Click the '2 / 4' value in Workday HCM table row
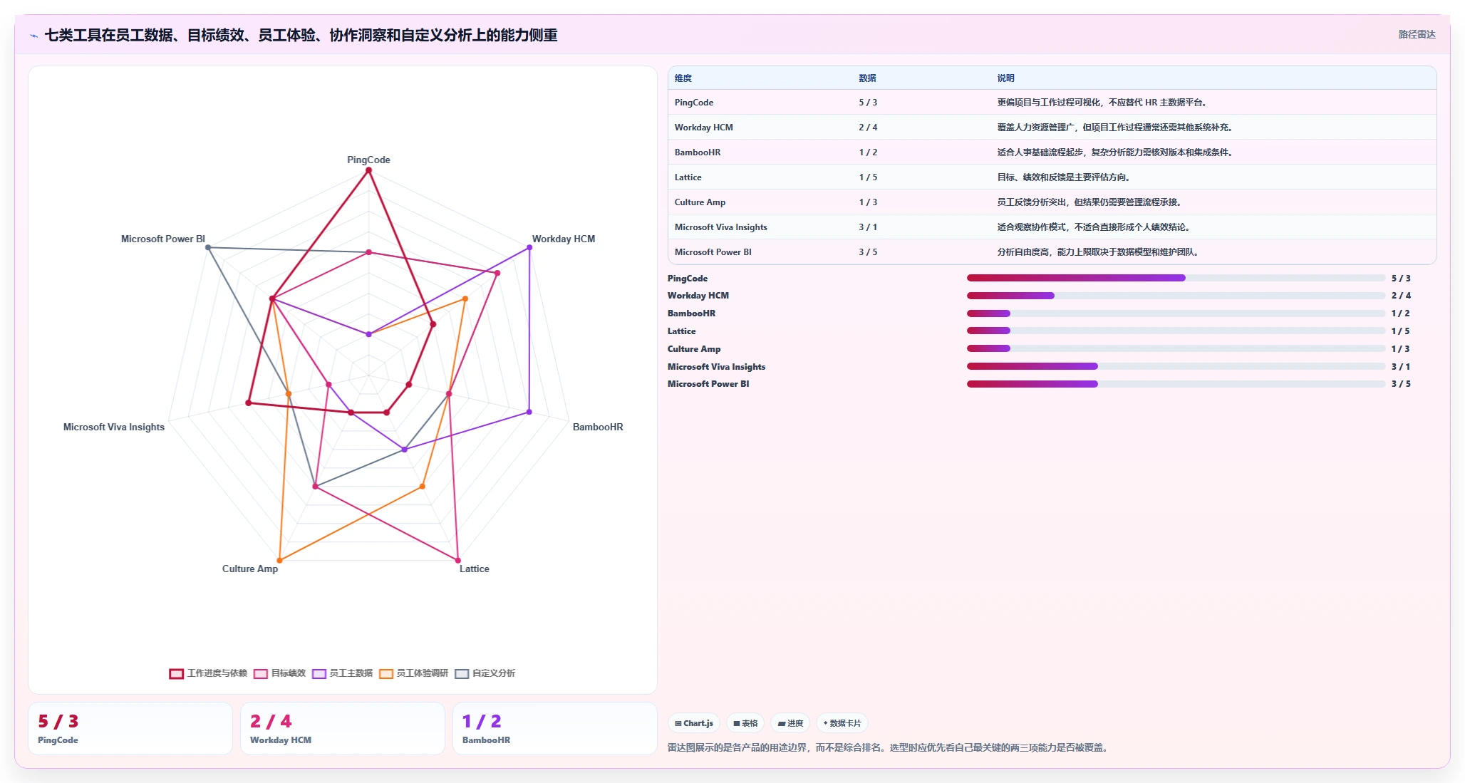Viewport: 1465px width, 783px height. pos(868,128)
